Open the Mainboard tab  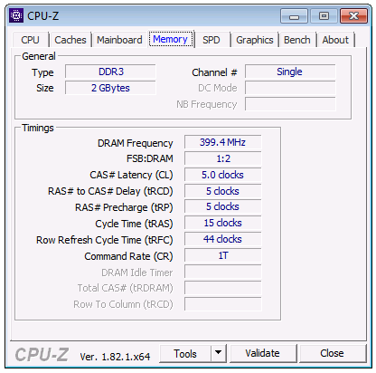tap(119, 40)
